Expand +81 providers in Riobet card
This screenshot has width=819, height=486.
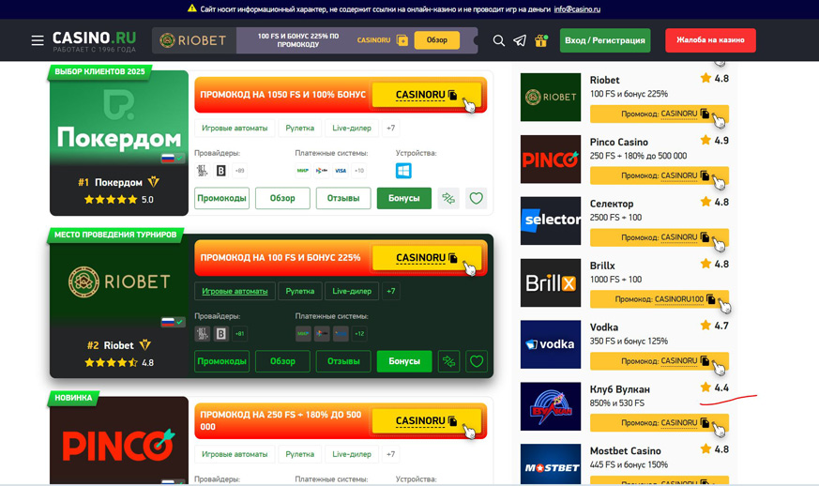[x=240, y=334]
